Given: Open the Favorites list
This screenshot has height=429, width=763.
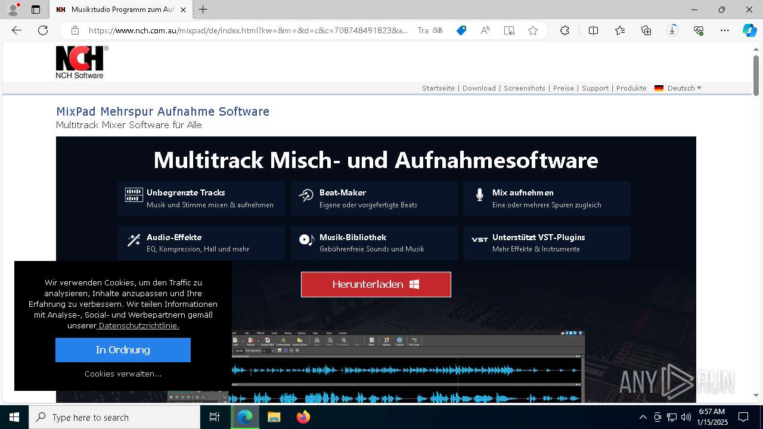Looking at the screenshot, I should [x=620, y=30].
